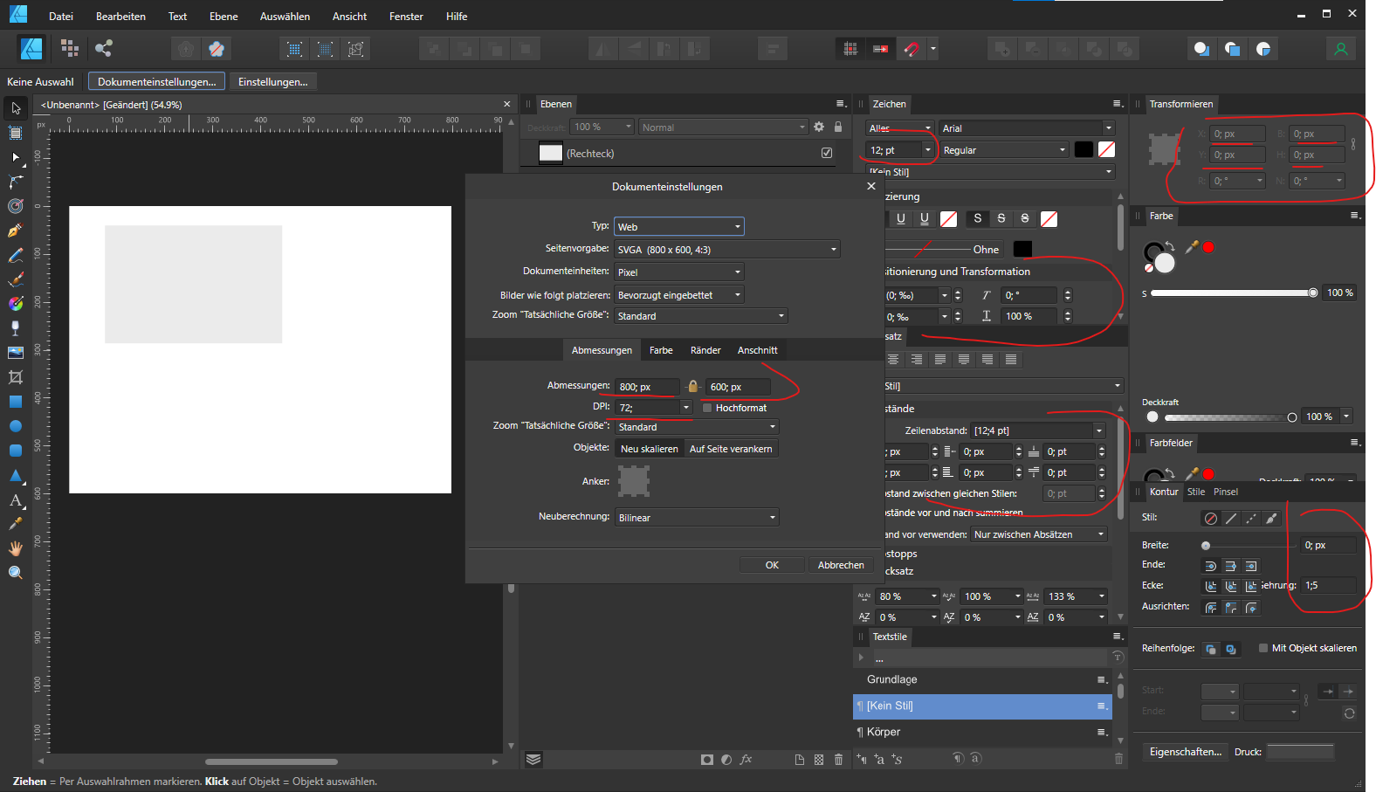Viewport: 1376px width, 792px height.
Task: Open the Datei menu
Action: tap(61, 16)
